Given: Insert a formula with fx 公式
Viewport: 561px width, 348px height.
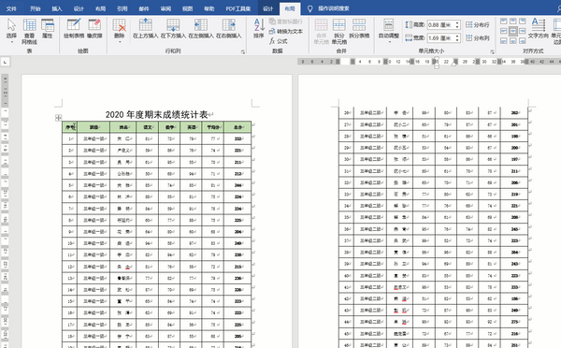Looking at the screenshot, I should tap(279, 41).
